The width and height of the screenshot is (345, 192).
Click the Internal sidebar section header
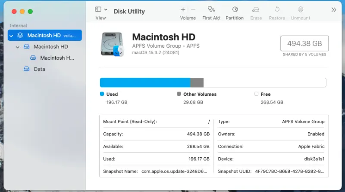[x=19, y=26]
